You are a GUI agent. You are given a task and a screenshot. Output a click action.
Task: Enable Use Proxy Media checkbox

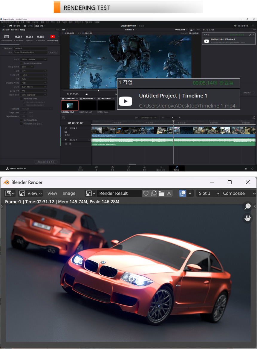(x=22, y=120)
